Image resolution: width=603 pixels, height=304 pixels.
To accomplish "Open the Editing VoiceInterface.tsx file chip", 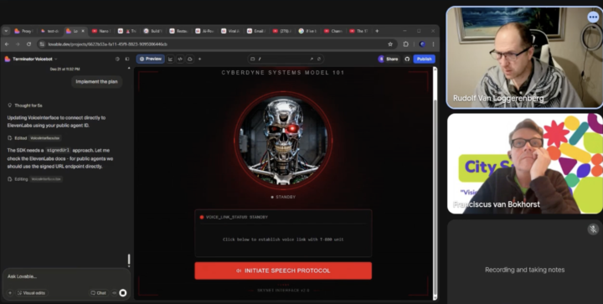I will 46,179.
